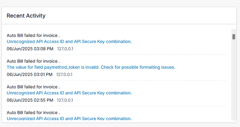
Task: Open the Unrecognized API link from 03:08 PM entry
Action: tap(69, 42)
